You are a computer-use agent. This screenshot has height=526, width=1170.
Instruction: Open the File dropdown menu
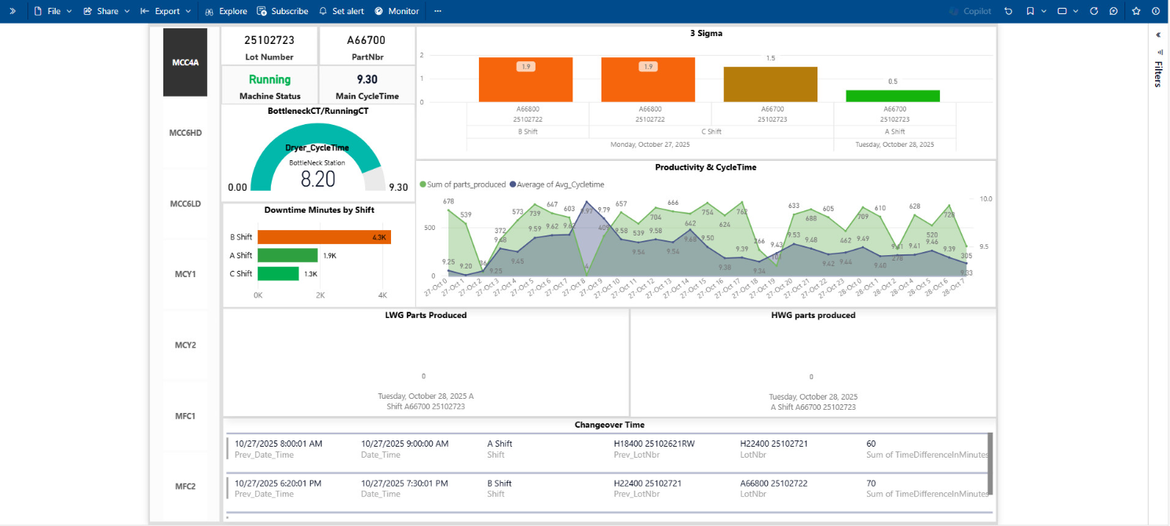53,11
